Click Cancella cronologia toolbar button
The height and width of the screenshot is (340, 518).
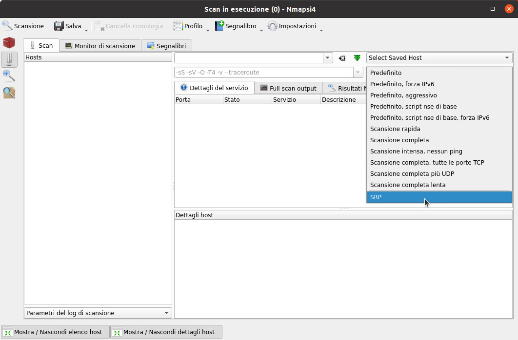pyautogui.click(x=129, y=26)
